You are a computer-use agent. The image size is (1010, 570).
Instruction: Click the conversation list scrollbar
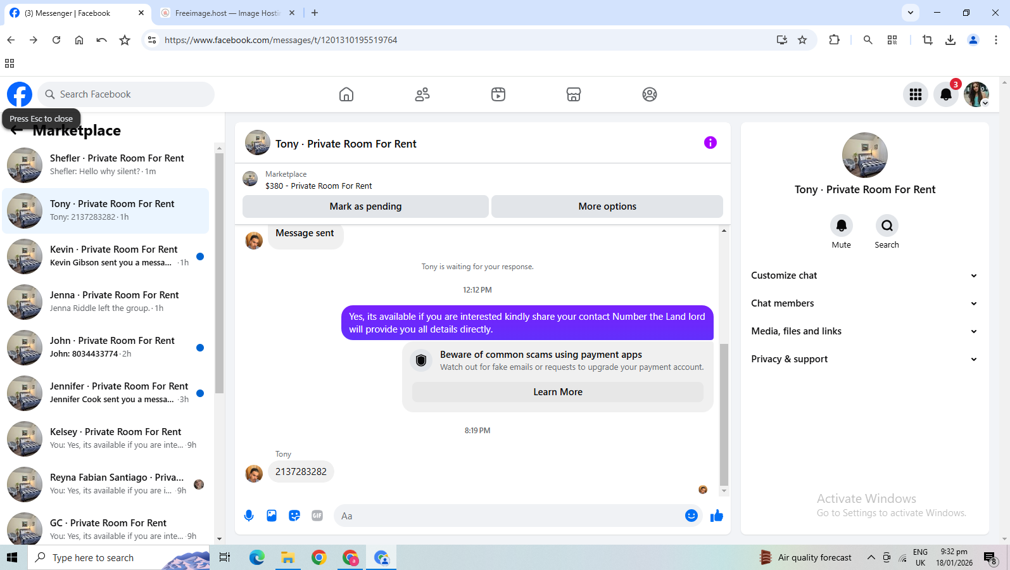tap(219, 272)
